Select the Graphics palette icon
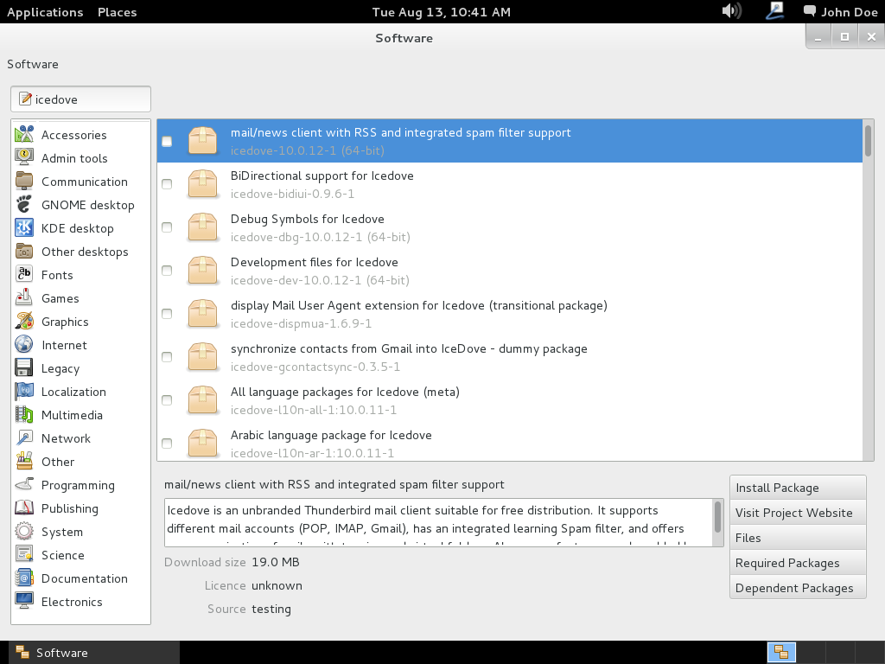The image size is (885, 664). click(x=24, y=322)
